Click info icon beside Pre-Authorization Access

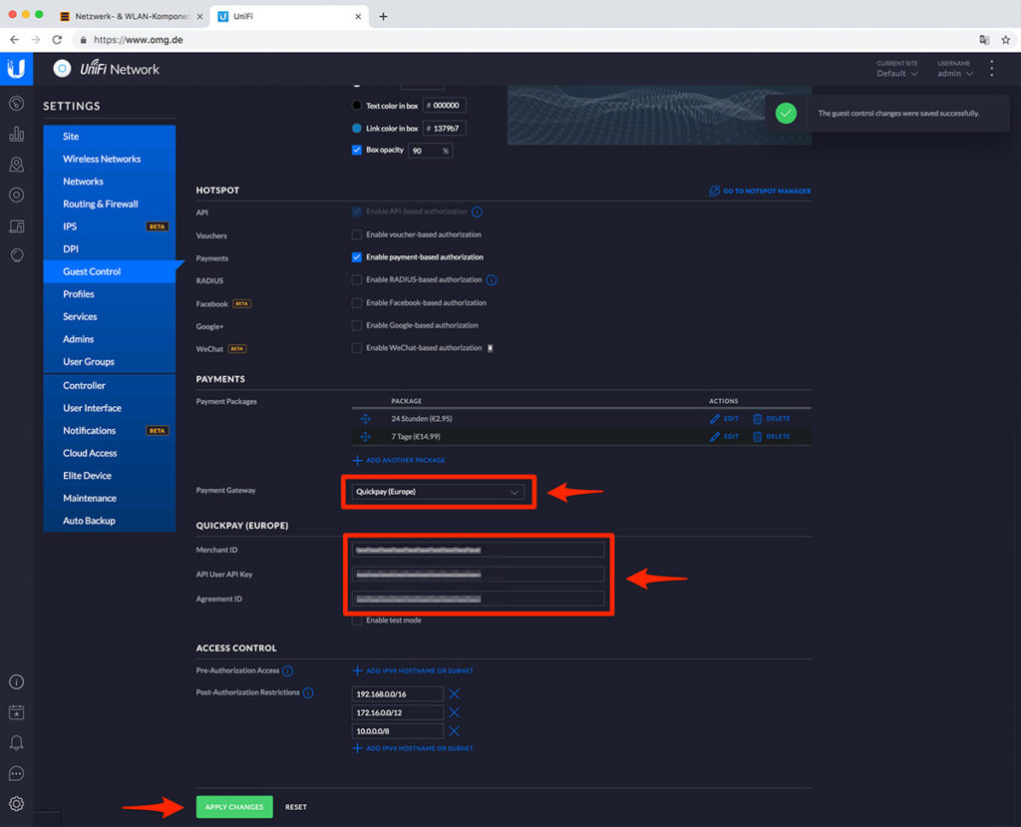click(x=288, y=671)
